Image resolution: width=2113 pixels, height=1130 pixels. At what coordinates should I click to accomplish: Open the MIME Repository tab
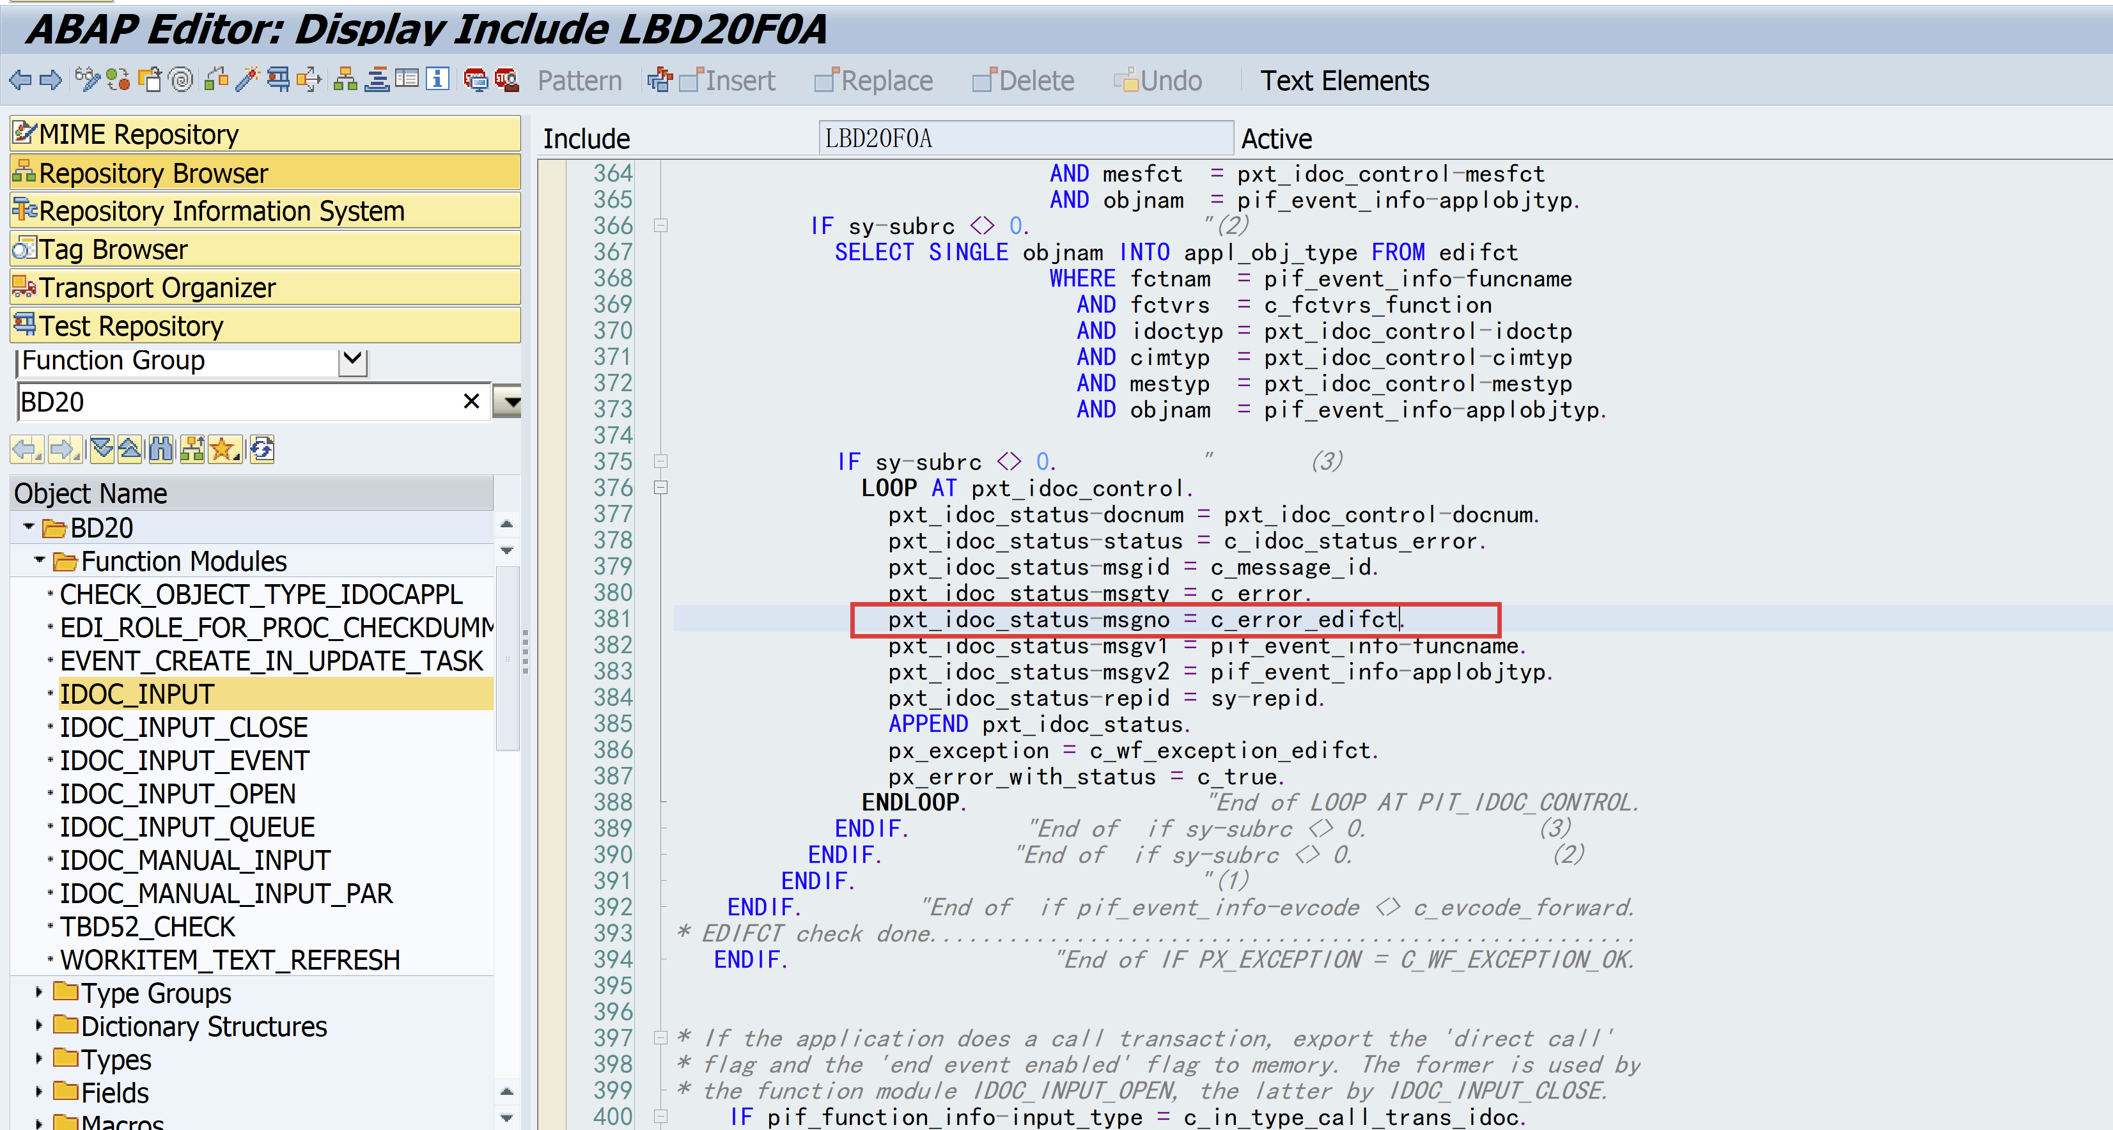[265, 134]
